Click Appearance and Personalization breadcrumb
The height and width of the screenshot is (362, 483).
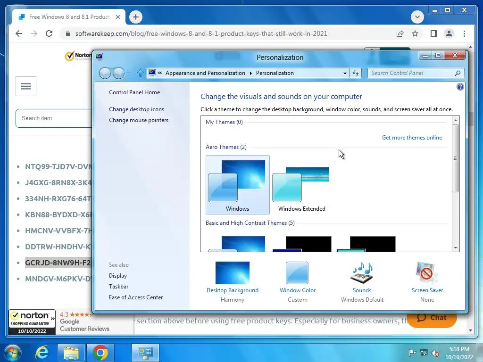coord(205,73)
